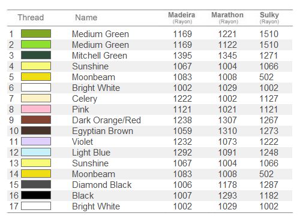Select the Madeira (Rayon) column header
Screen dimensions: 300x219
tap(182, 17)
